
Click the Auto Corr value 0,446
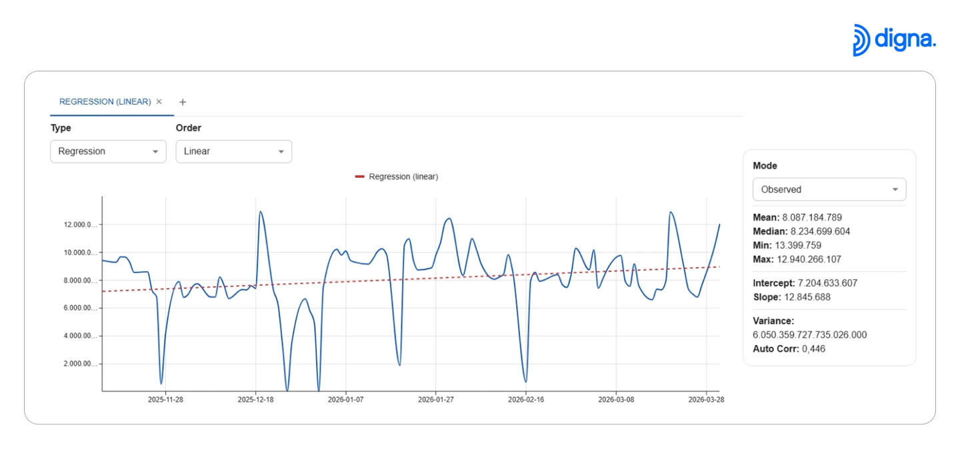tap(813, 348)
